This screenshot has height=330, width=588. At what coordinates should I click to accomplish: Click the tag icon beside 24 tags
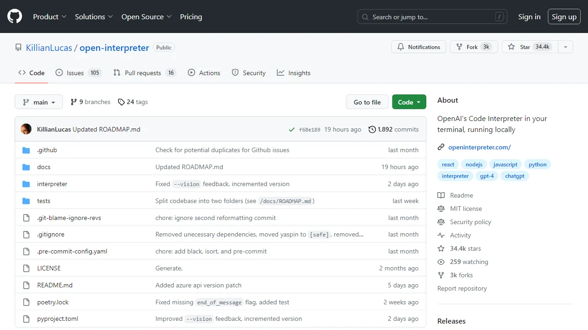[x=121, y=102]
